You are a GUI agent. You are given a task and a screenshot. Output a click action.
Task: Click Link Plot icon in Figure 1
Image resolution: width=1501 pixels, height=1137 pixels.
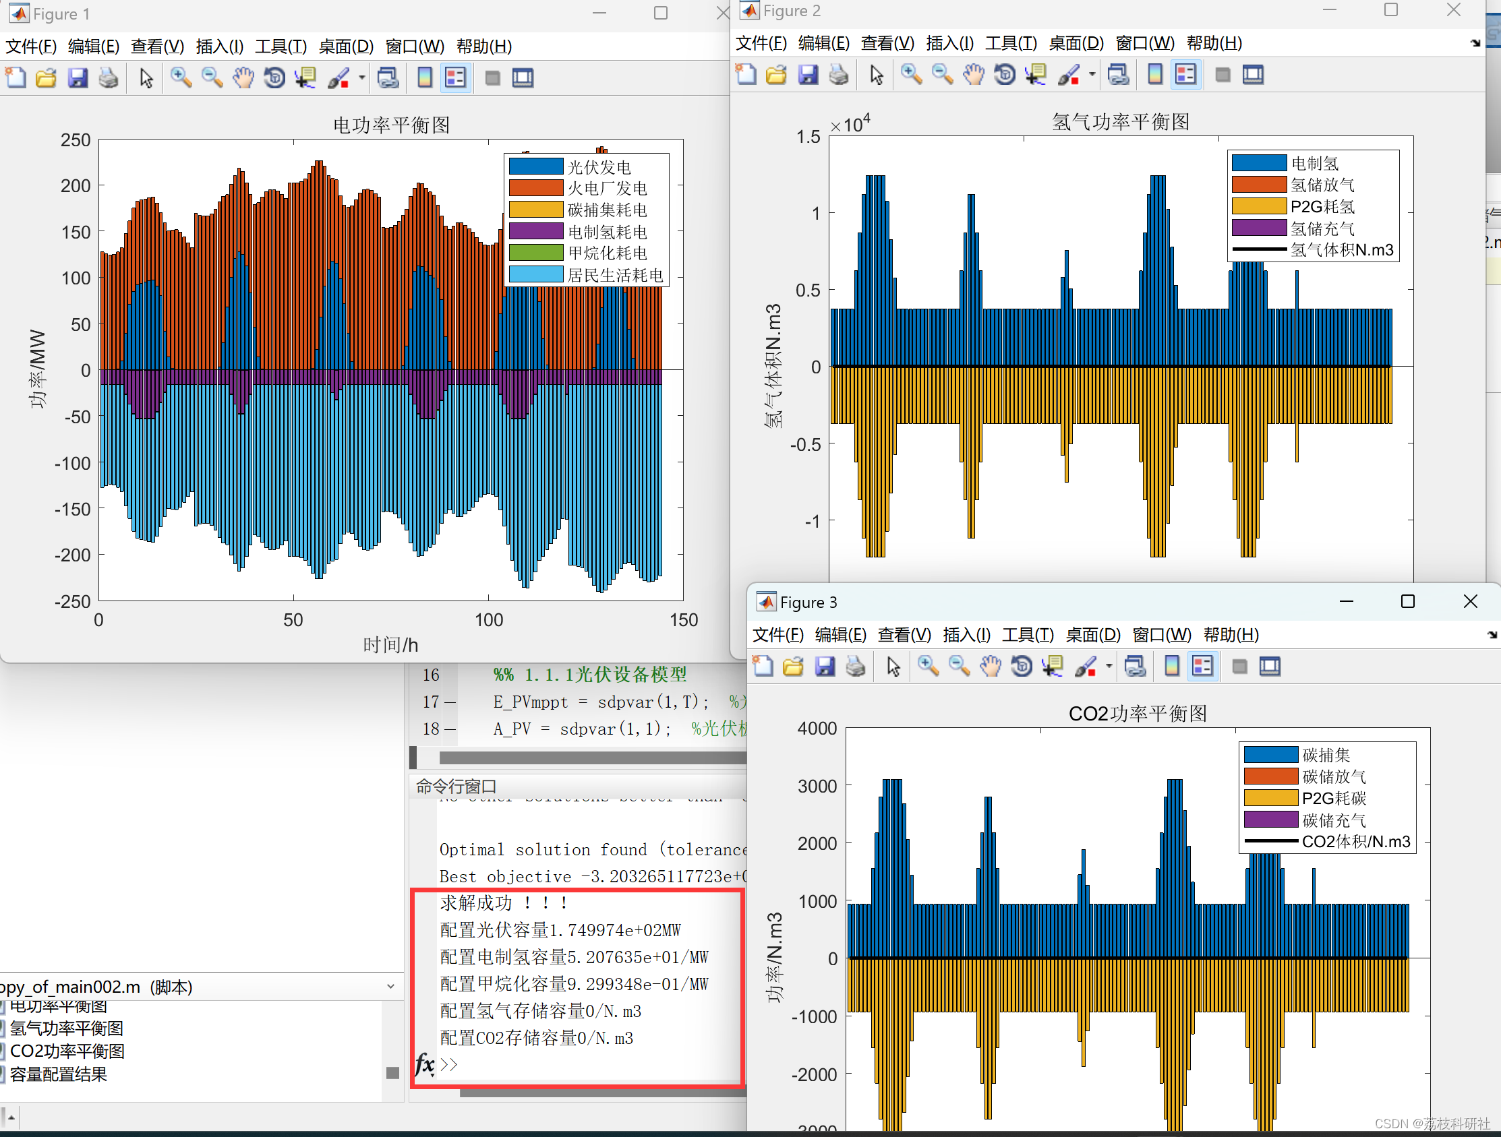click(x=388, y=78)
